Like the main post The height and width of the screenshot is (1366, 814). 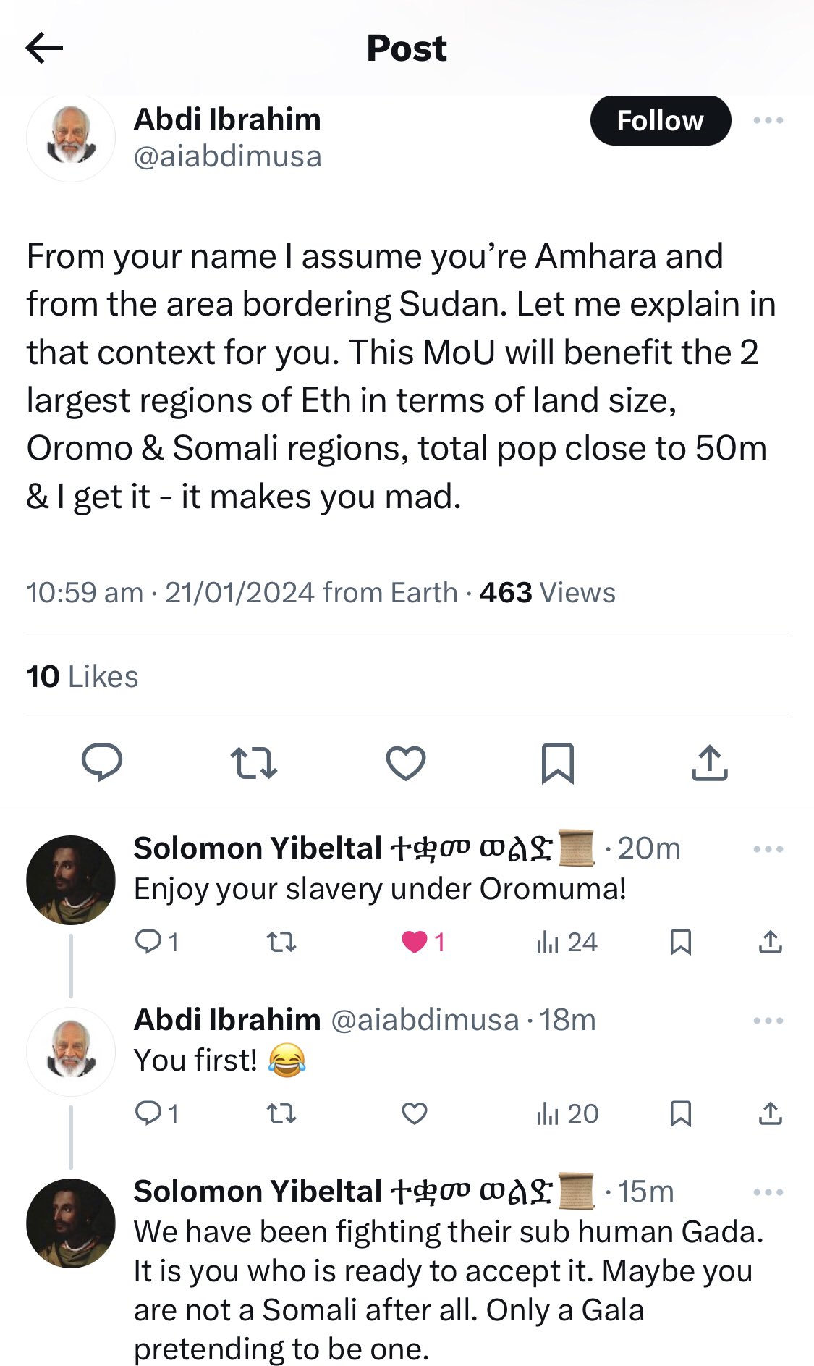[406, 763]
